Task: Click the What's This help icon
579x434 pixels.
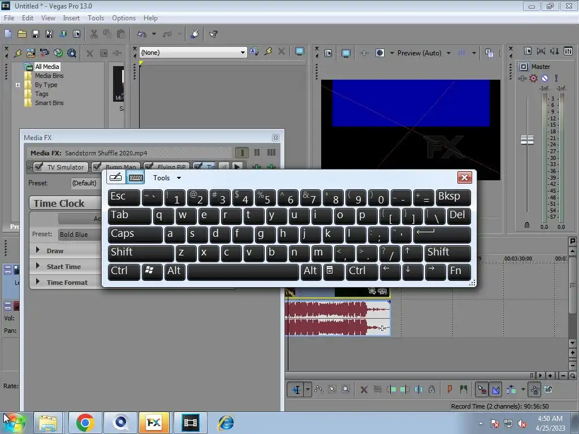Action: [213, 34]
